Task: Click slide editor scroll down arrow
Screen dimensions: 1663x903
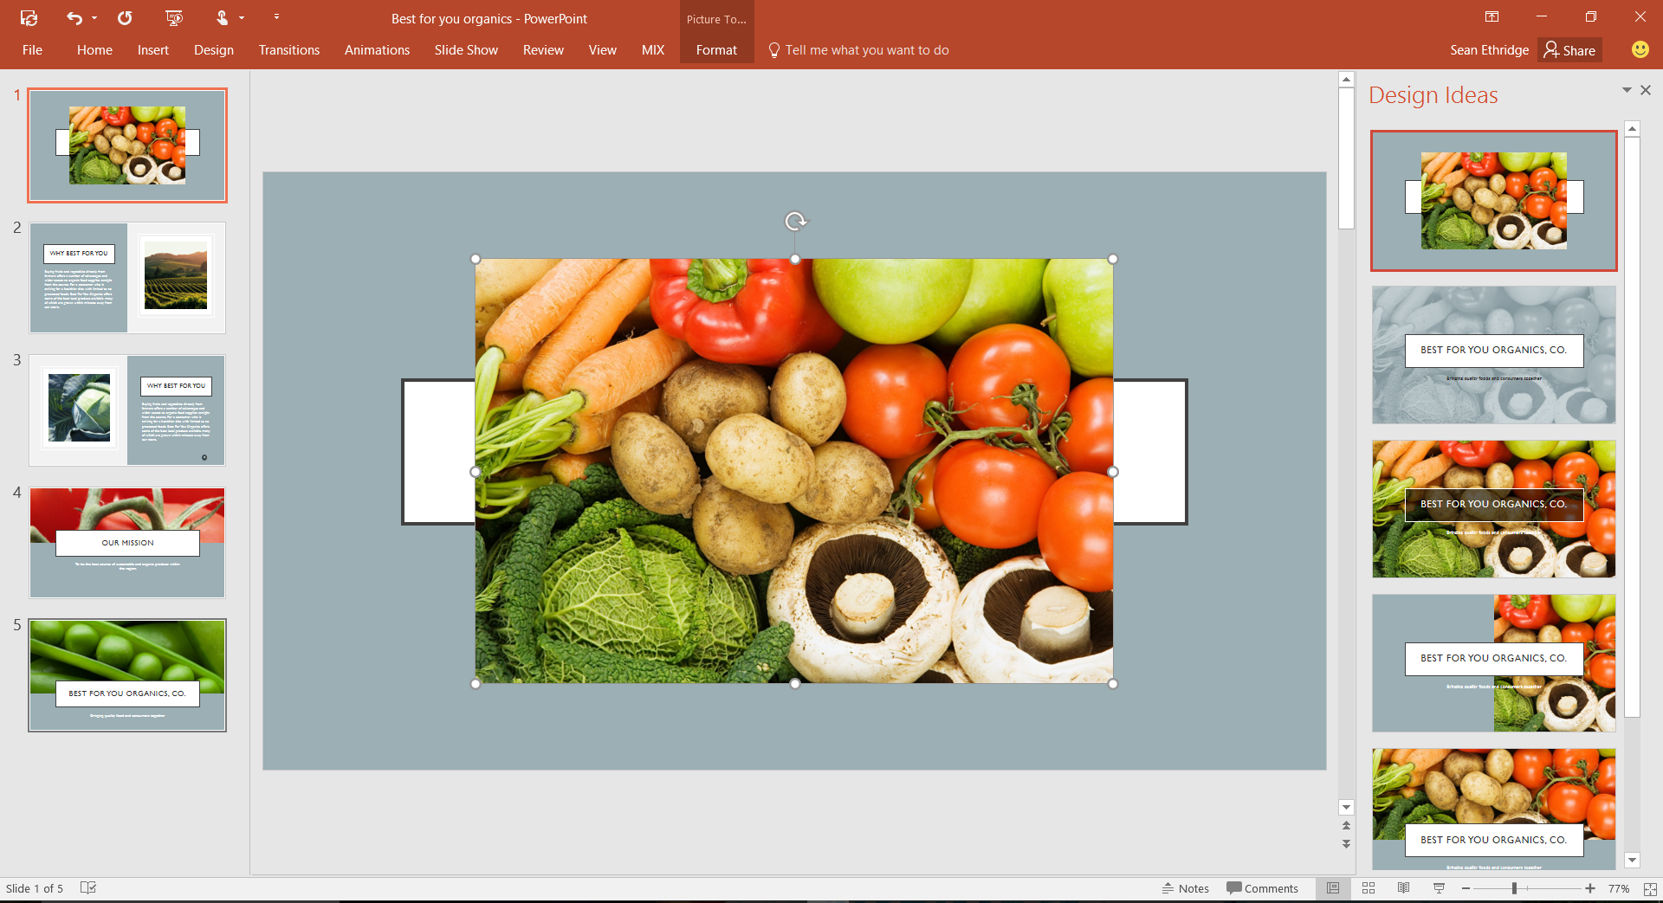Action: pos(1346,807)
